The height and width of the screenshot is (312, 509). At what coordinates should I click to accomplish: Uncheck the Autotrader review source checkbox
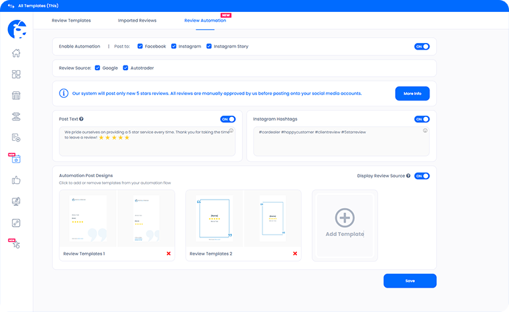tap(125, 67)
